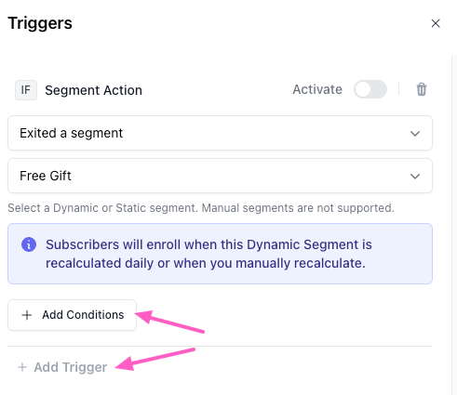Screen dimensions: 457x395
Task: Click the Activate label beside the switch
Action: [x=317, y=89]
